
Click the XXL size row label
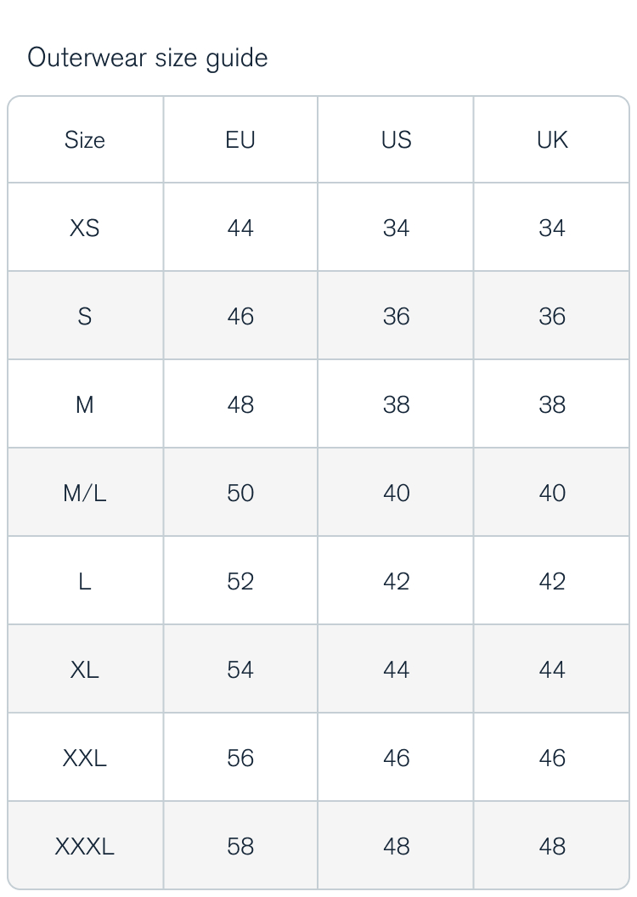coord(85,759)
